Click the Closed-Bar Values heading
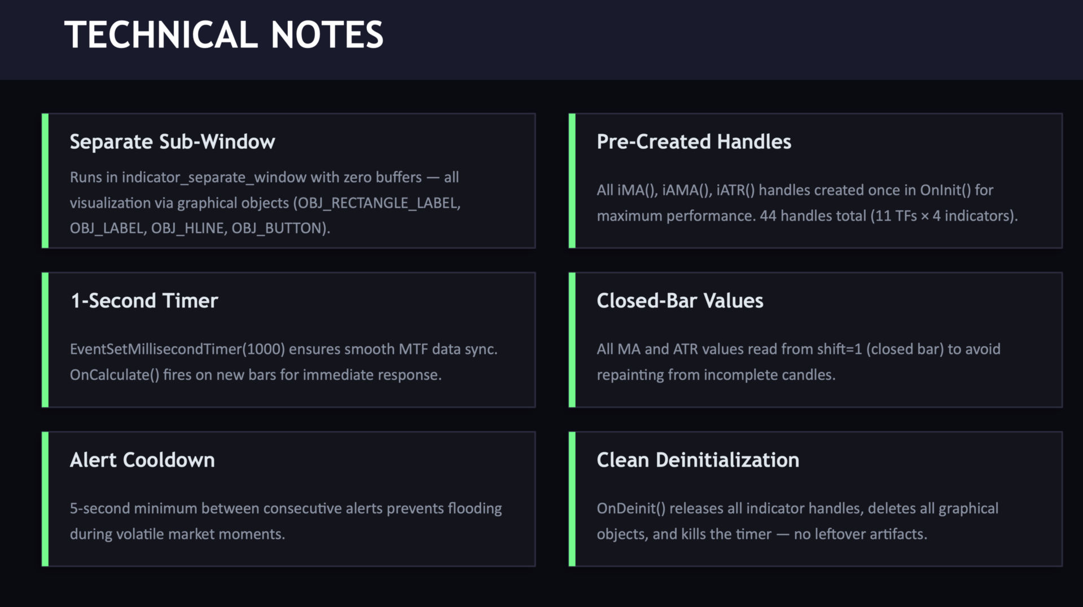This screenshot has width=1083, height=607. click(679, 301)
